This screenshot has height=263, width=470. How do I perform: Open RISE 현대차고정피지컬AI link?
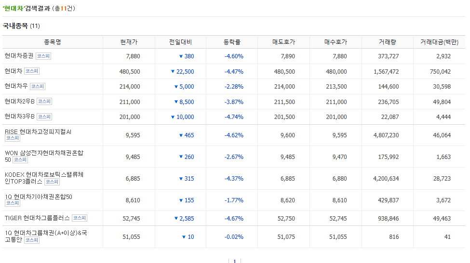[38, 132]
